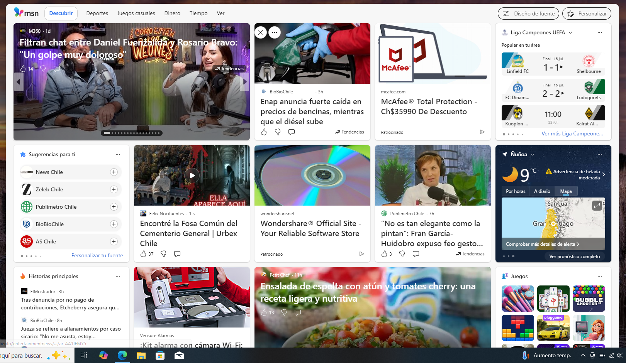This screenshot has height=363, width=626.
Task: Open Personalizar tu fuente link
Action: tap(97, 255)
